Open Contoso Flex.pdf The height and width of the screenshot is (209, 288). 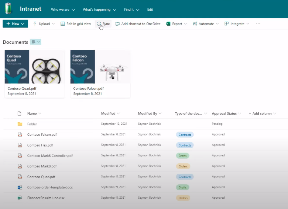point(40,145)
